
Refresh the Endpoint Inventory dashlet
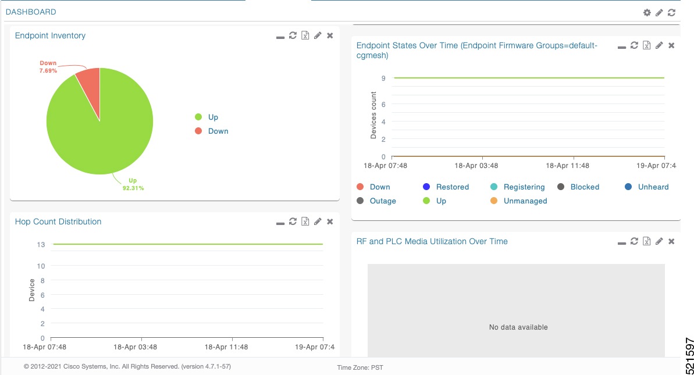[x=293, y=35]
